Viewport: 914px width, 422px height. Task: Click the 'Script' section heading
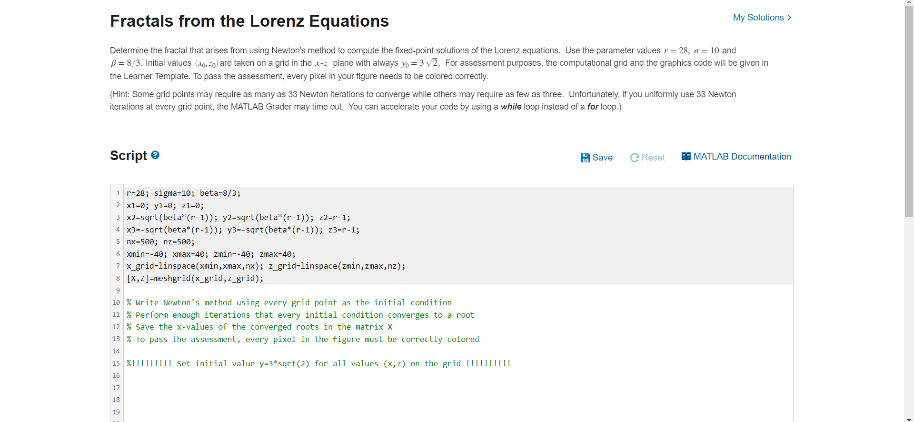coord(129,156)
